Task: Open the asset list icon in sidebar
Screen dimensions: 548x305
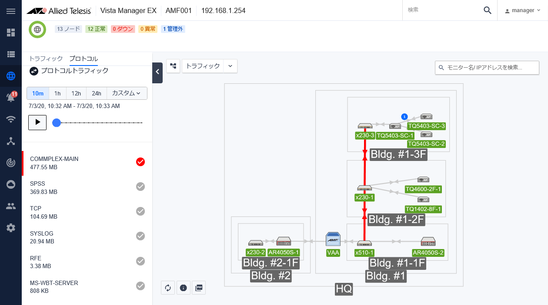Action: pyautogui.click(x=11, y=54)
